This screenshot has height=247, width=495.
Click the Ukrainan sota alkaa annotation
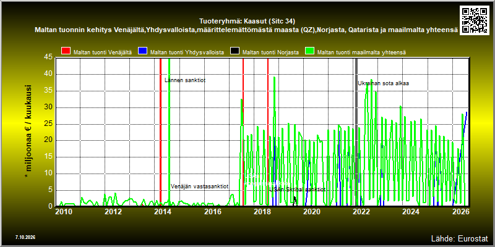(x=383, y=83)
